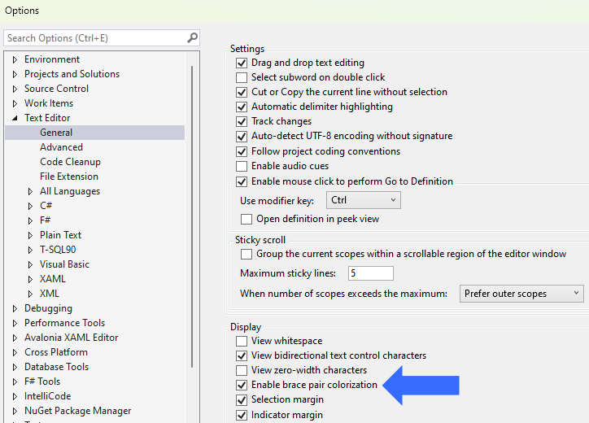Expand the NuGet Package Manager node
Viewport: 589px width, 423px height.
click(15, 412)
